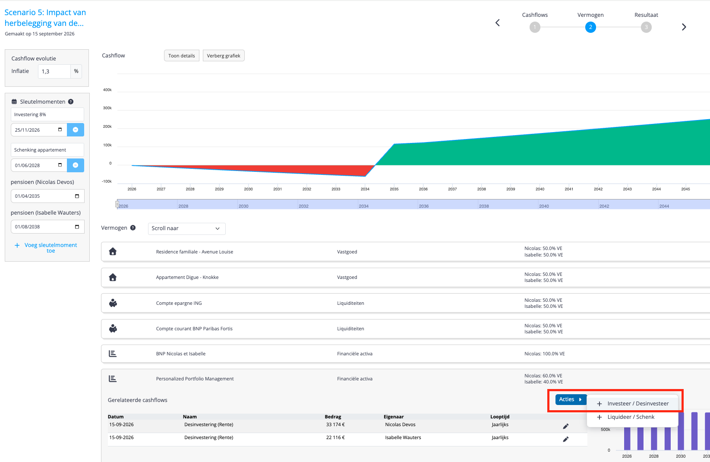Viewport: 710px width, 462px height.
Task: Edit the Isabelle Wauters Desinvestering cashflow
Action: point(565,439)
